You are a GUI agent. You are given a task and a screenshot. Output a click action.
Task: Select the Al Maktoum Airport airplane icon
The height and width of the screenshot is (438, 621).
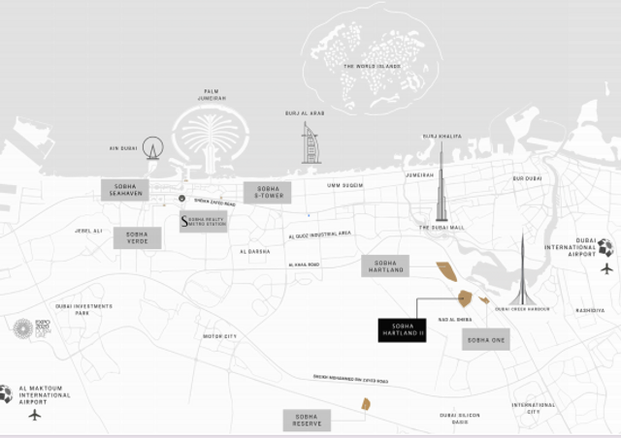click(35, 415)
